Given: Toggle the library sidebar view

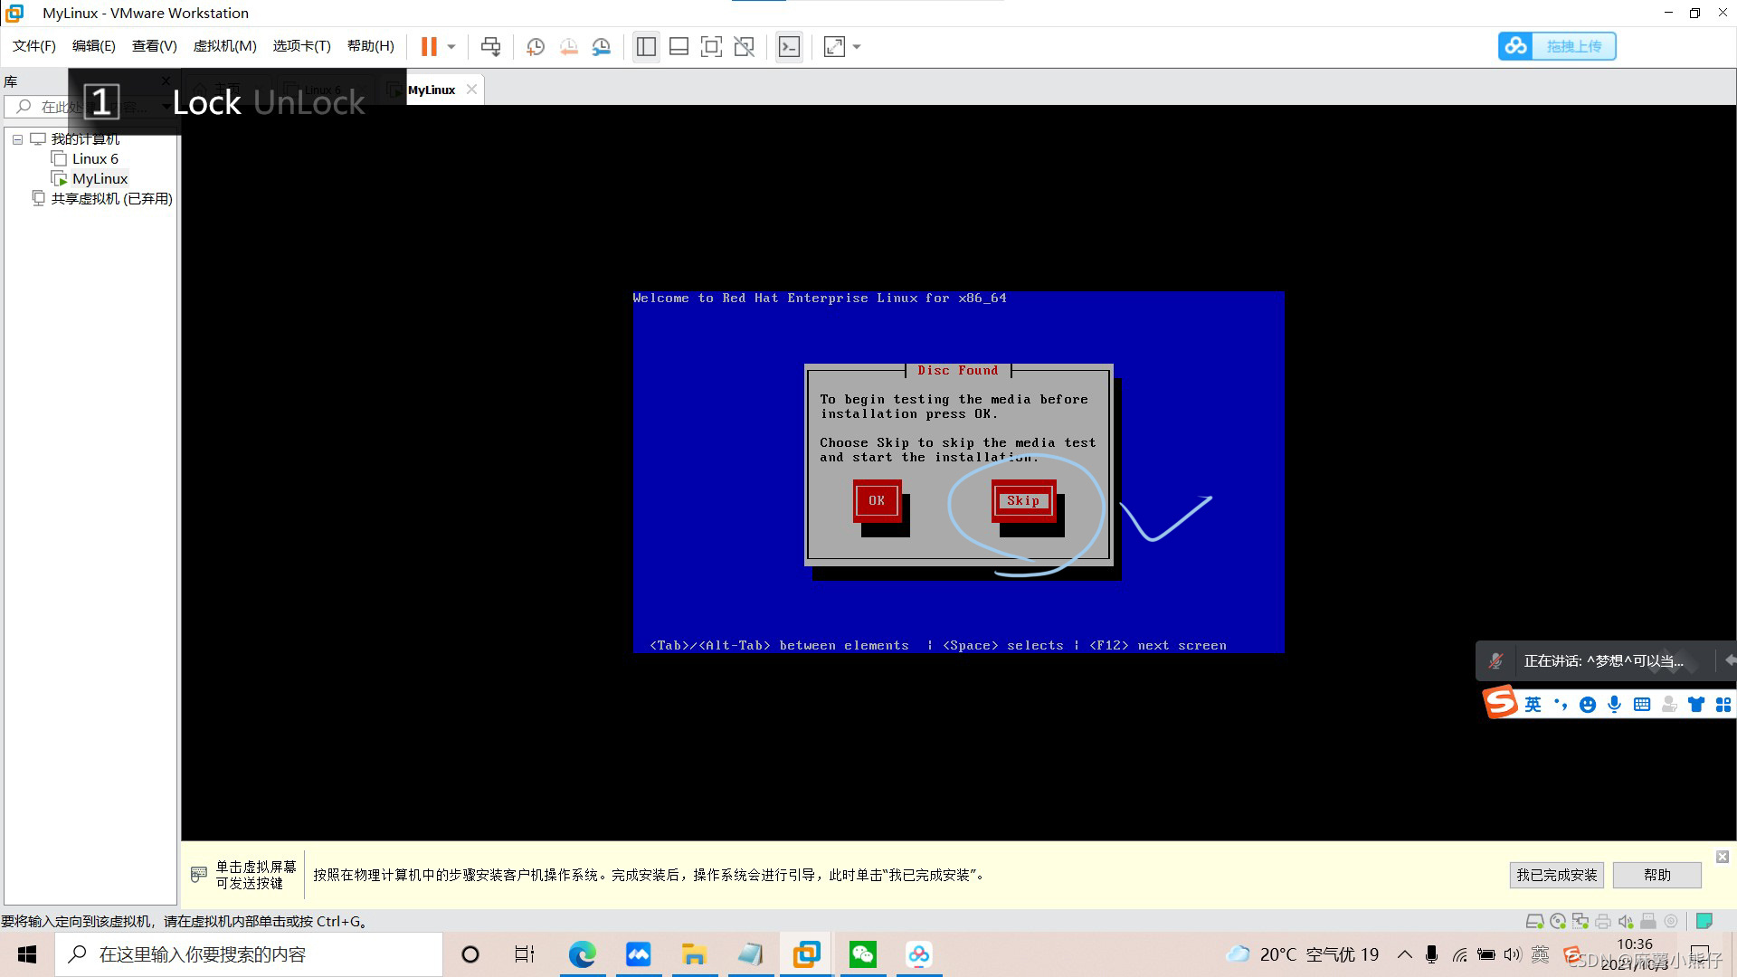Looking at the screenshot, I should (x=646, y=46).
